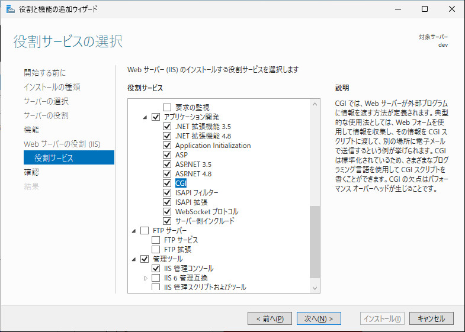
Task: Expand the IIS 6 管理互換 node
Action: (x=145, y=278)
